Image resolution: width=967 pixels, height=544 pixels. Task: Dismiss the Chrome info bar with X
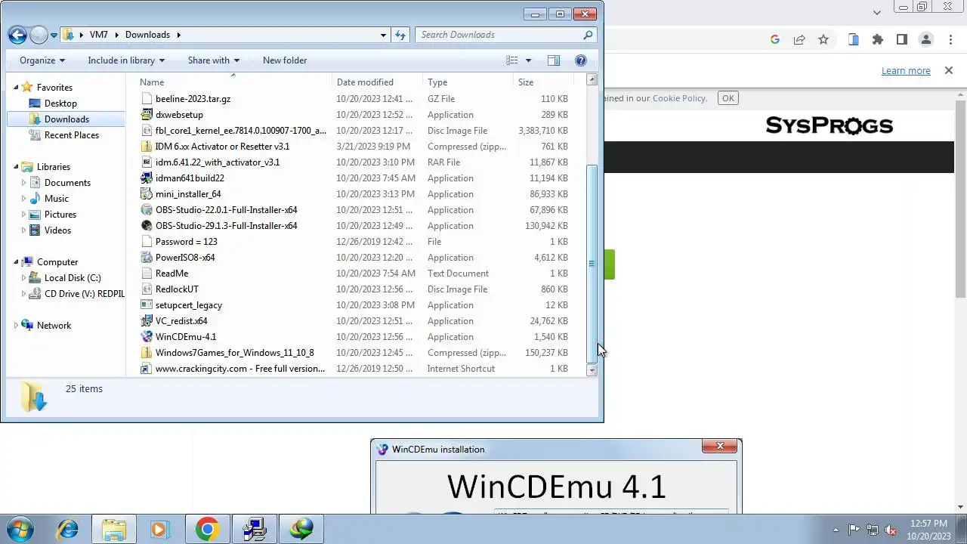pos(949,70)
